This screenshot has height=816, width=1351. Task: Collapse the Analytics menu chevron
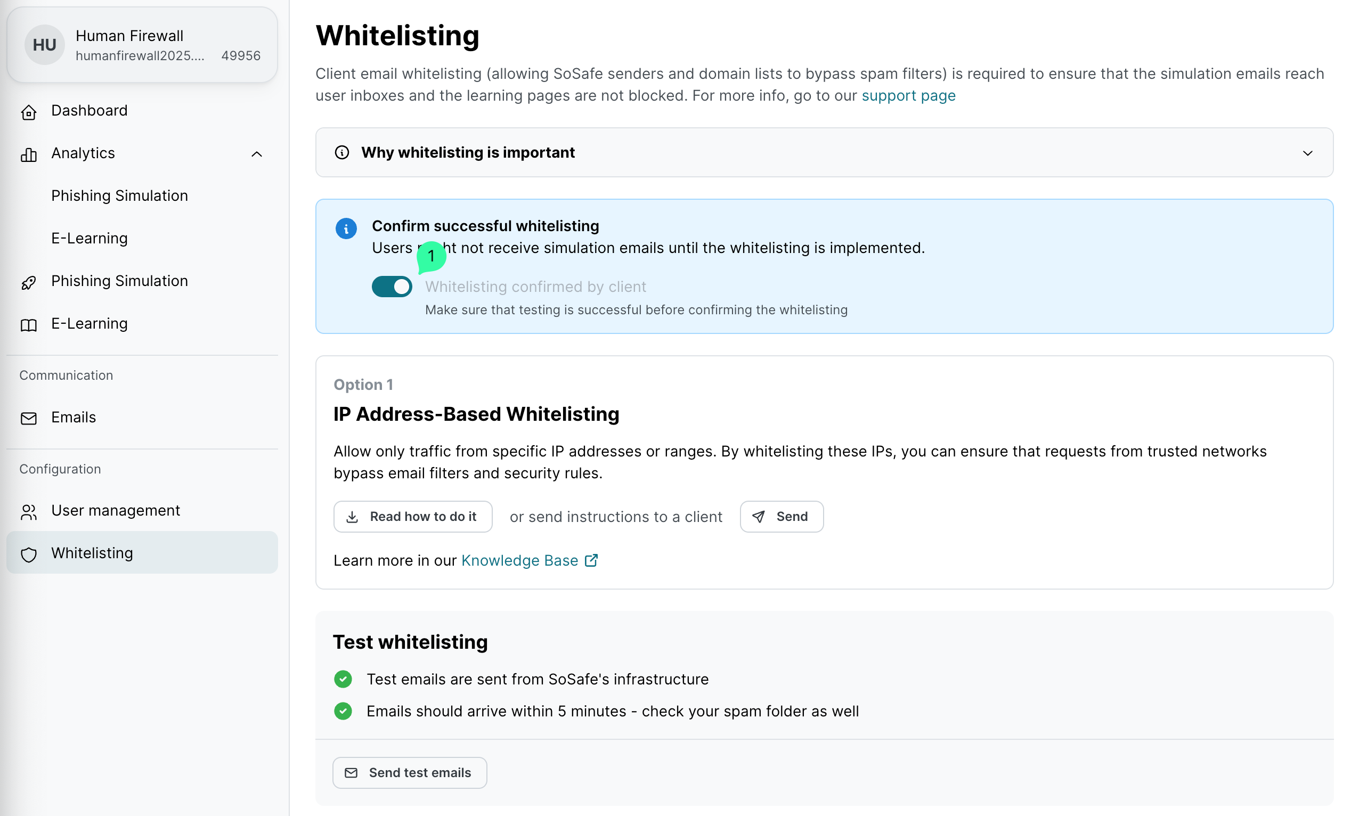coord(257,154)
